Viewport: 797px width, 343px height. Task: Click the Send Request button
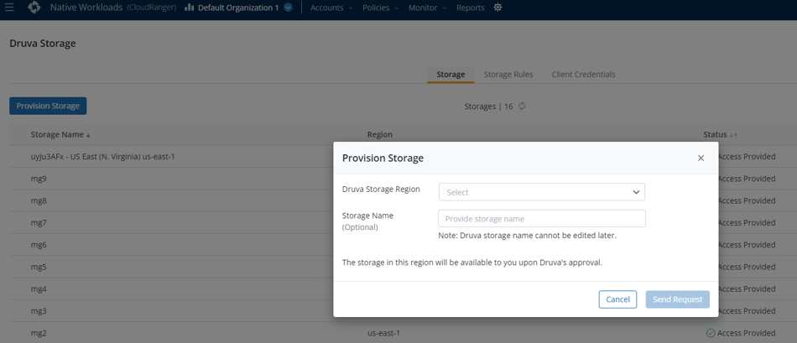tap(678, 299)
